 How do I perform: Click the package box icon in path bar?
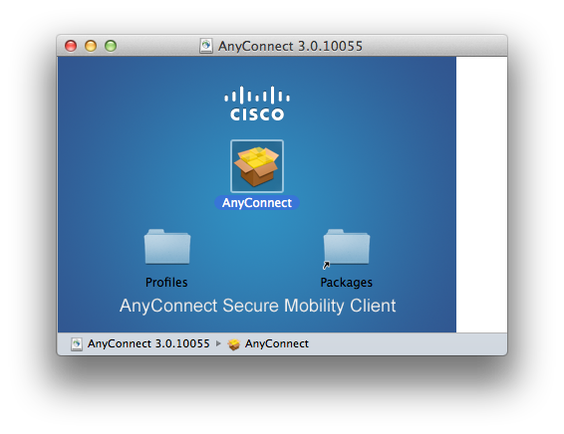tap(234, 344)
